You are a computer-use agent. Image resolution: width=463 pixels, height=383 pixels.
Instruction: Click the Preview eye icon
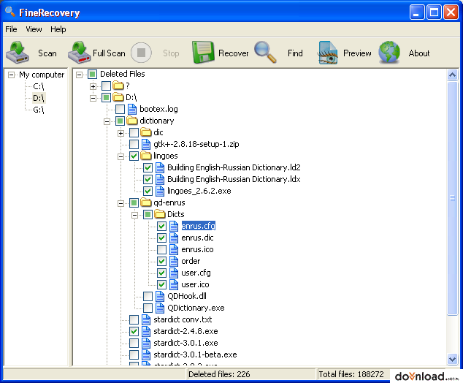click(327, 53)
